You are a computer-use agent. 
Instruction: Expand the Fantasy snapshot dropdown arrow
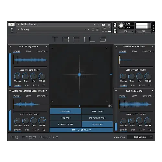click(18, 29)
